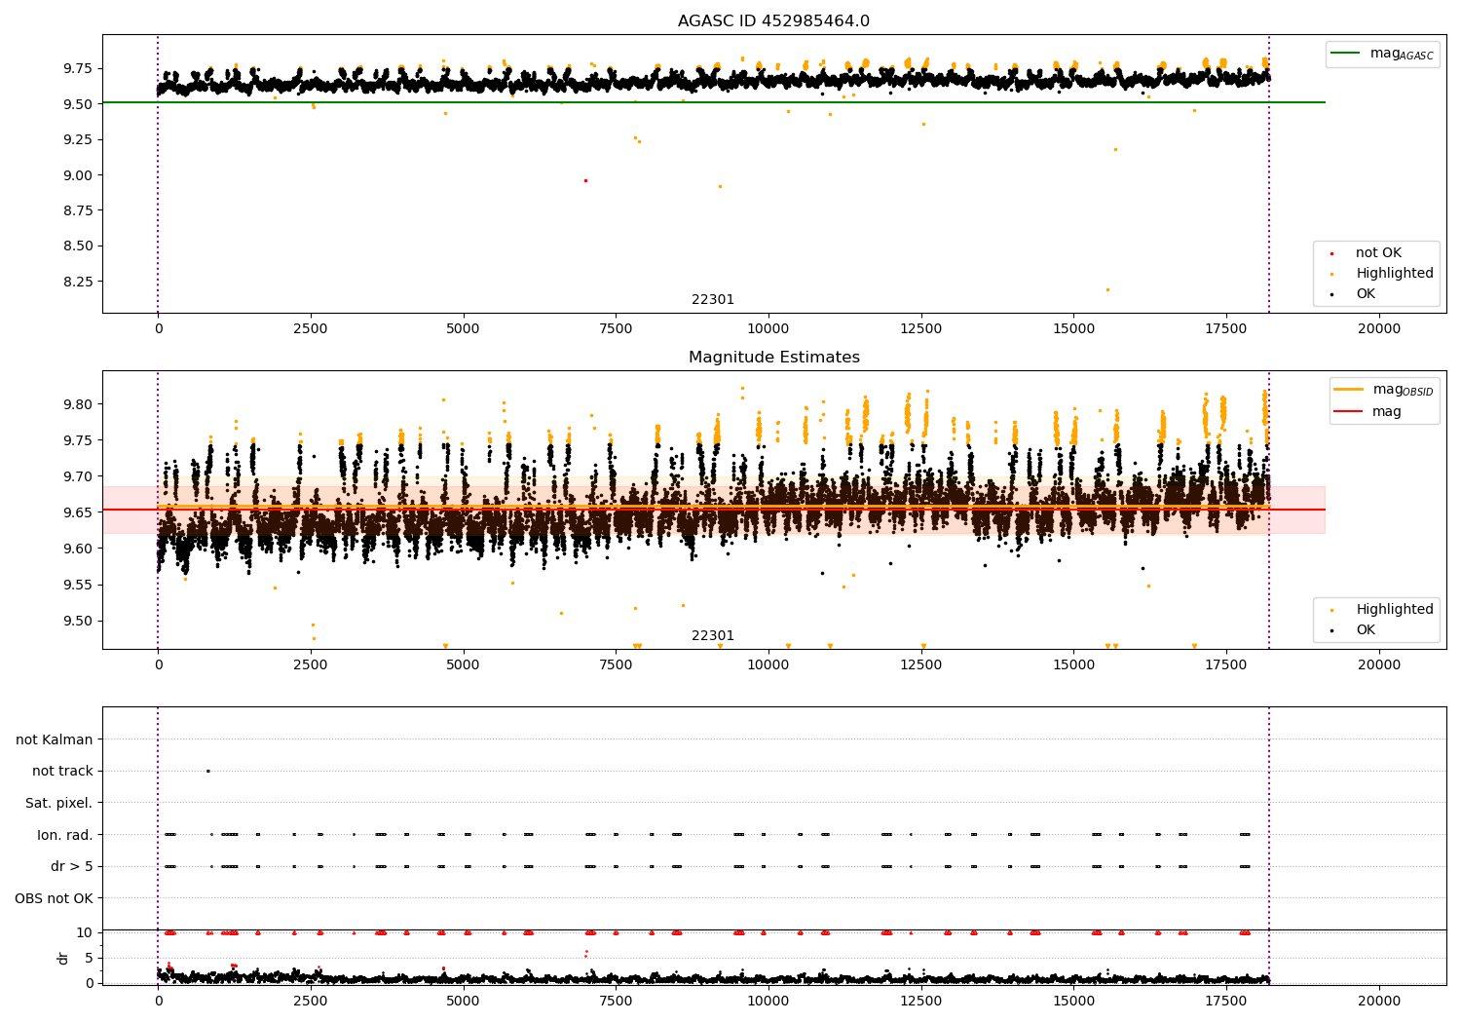Screen dimensions: 1461x1023
Task: Select the 'dr > 5' row label
Action: pyautogui.click(x=71, y=866)
